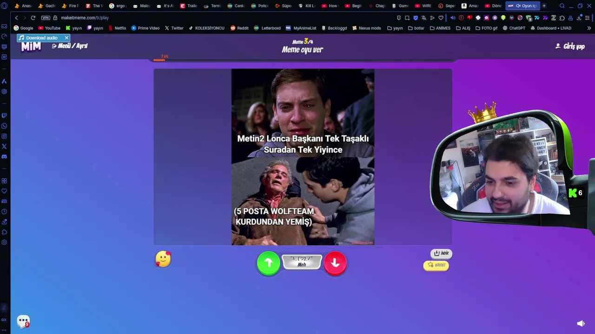
Task: Open the YouTube bookmark
Action: (49, 28)
